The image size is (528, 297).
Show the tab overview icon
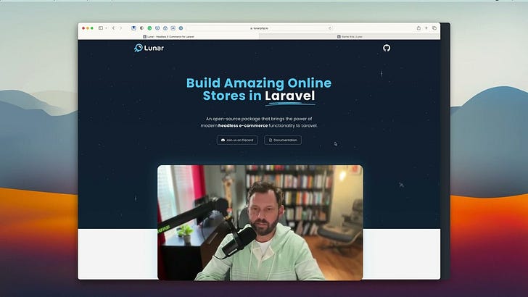point(434,28)
